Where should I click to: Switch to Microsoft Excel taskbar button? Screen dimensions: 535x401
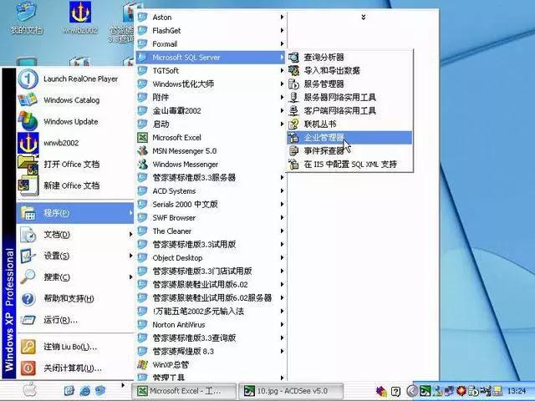coord(181,390)
